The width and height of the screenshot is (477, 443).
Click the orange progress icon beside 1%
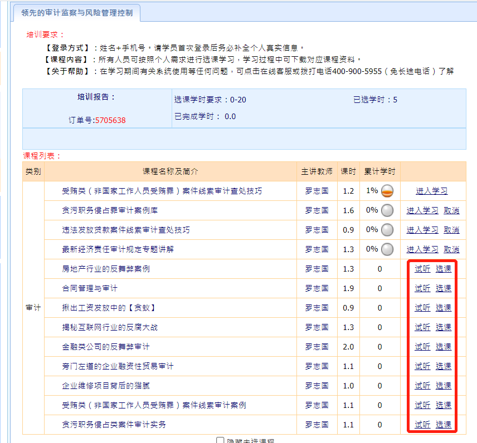tap(387, 191)
